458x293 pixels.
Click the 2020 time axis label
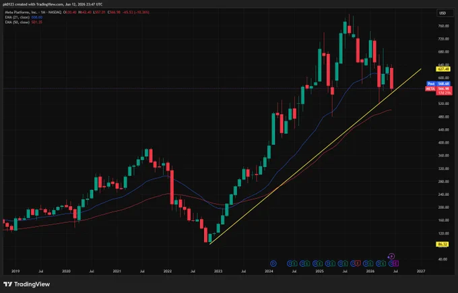pyautogui.click(x=66, y=271)
